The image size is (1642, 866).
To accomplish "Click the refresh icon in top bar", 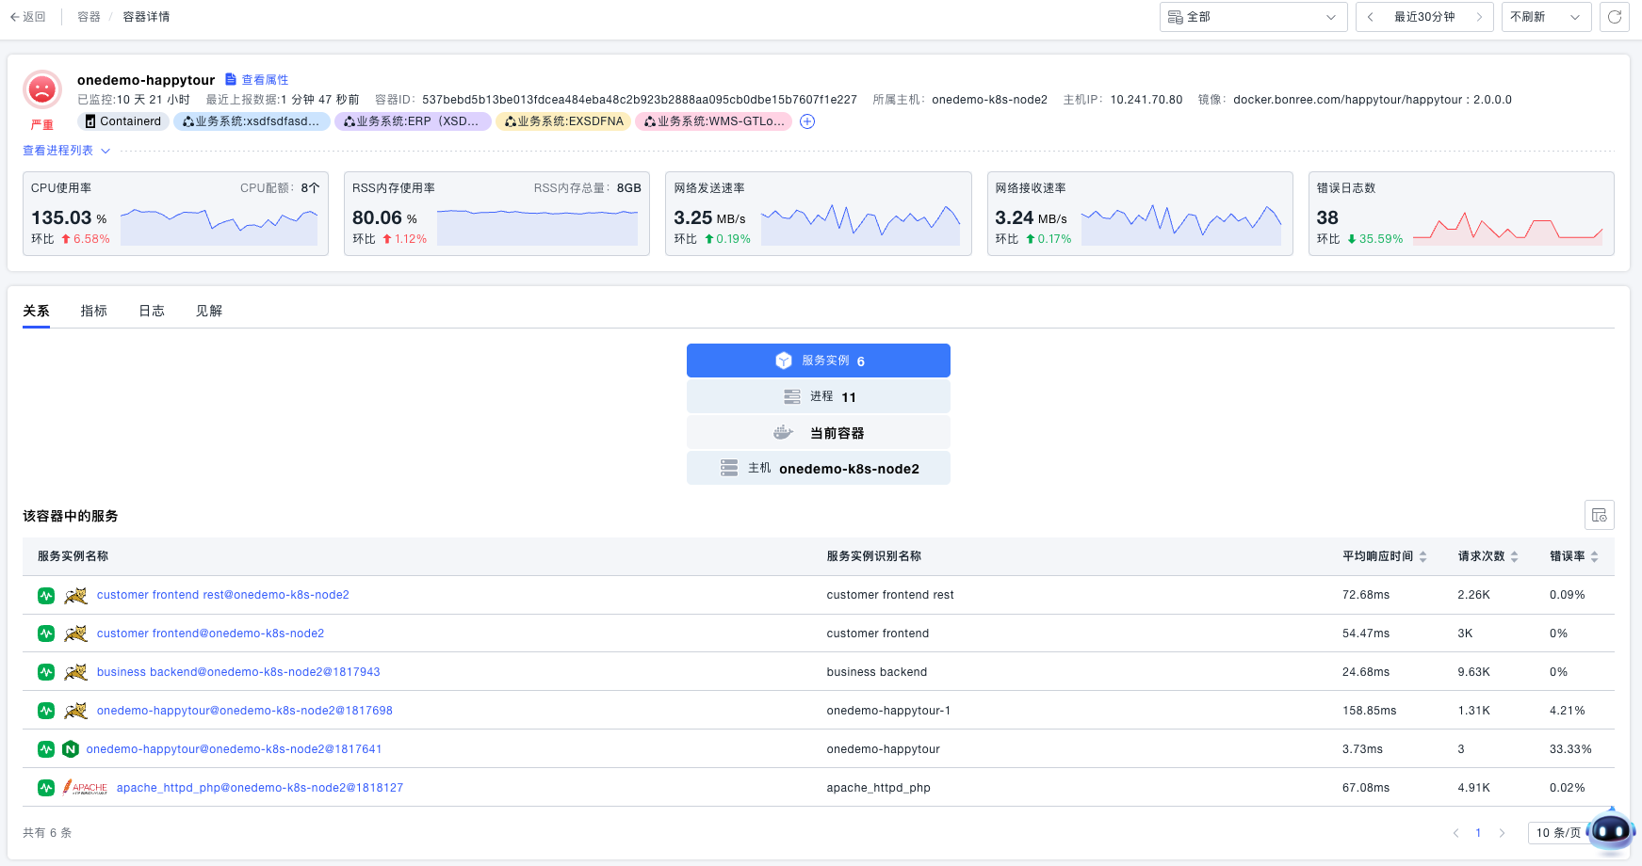I will pos(1614,17).
